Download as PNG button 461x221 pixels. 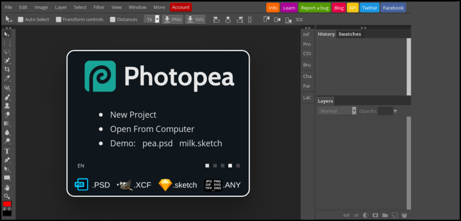[x=172, y=20]
